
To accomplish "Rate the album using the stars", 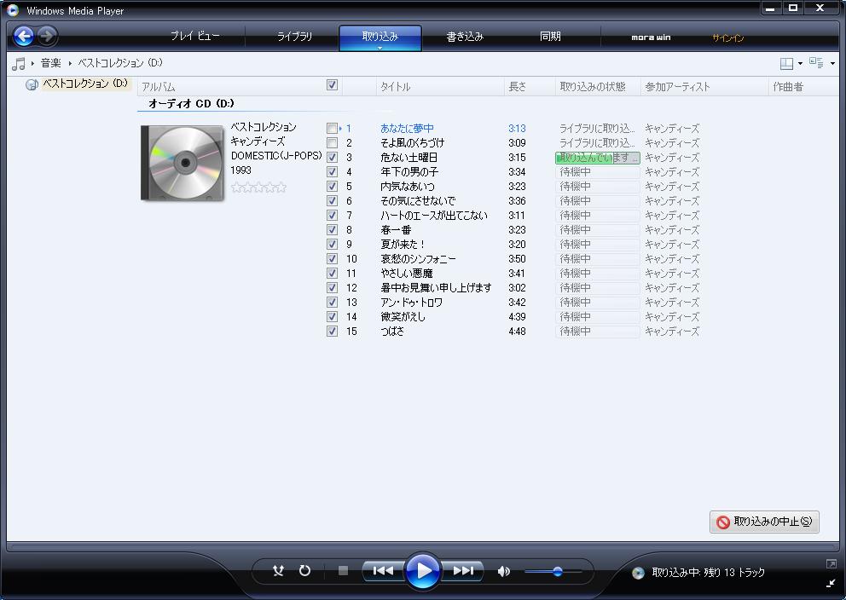I will (x=258, y=187).
